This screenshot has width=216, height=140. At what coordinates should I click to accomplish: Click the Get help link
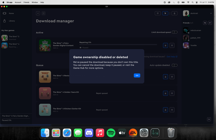[x=172, y=57]
